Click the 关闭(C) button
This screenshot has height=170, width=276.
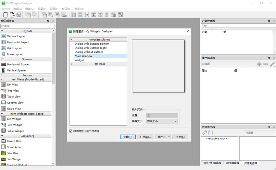180,137
